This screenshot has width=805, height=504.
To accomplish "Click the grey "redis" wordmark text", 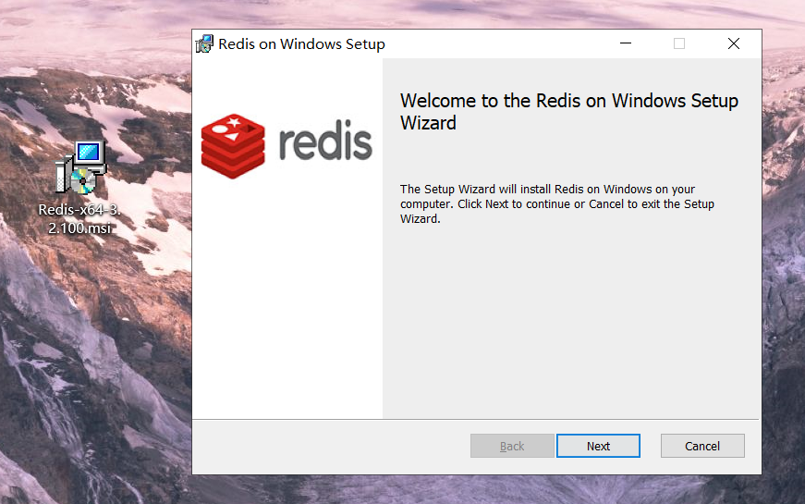I will [325, 141].
